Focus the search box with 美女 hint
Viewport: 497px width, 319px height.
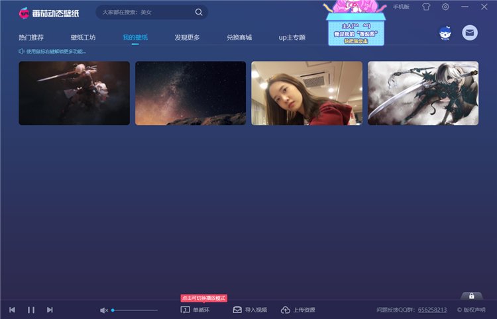point(152,12)
